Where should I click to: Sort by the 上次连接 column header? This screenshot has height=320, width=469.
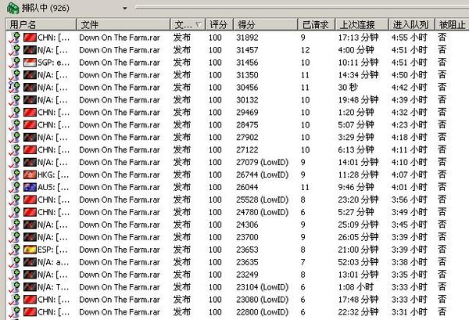pos(362,24)
